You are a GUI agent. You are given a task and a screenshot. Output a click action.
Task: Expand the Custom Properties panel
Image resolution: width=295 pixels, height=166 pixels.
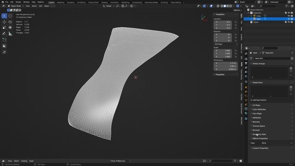260,148
